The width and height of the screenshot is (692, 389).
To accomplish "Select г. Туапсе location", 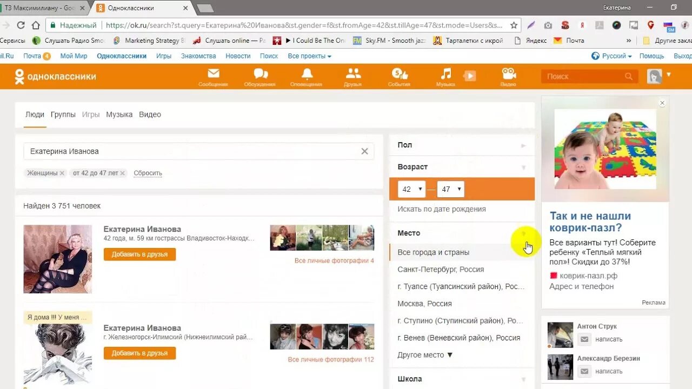I will pos(461,286).
